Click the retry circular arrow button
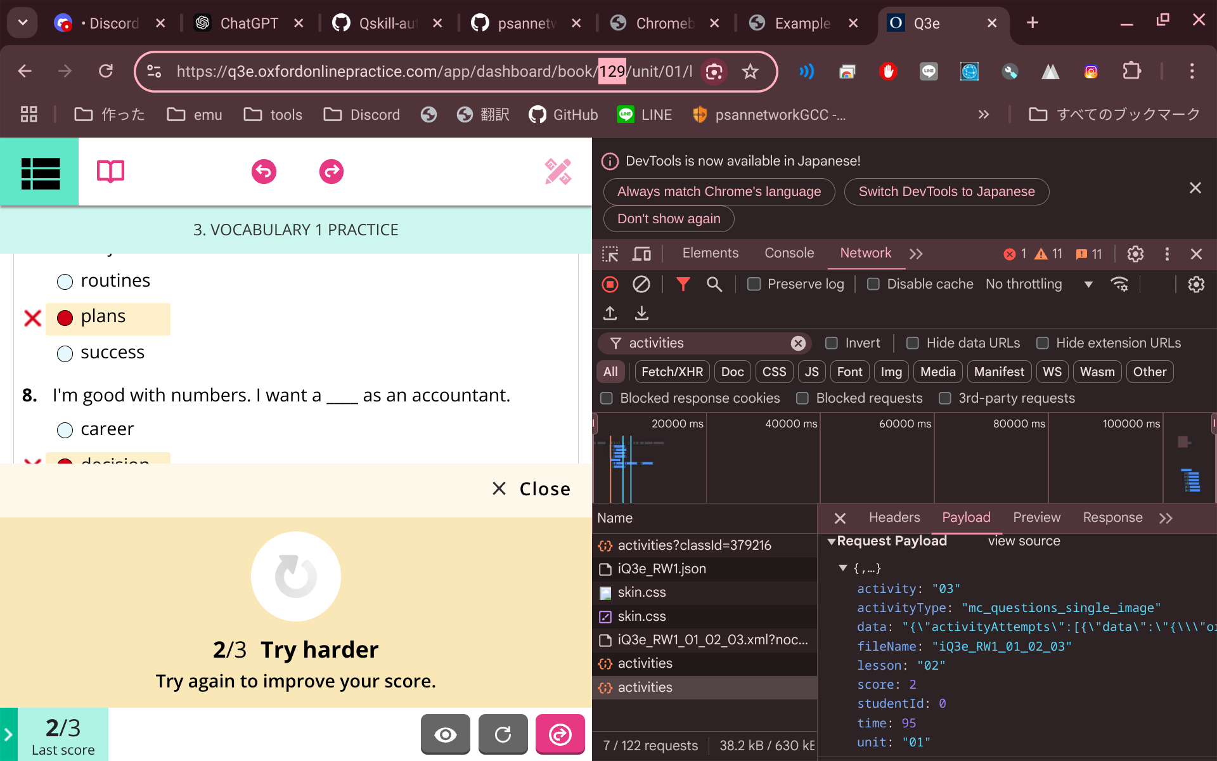 click(503, 734)
